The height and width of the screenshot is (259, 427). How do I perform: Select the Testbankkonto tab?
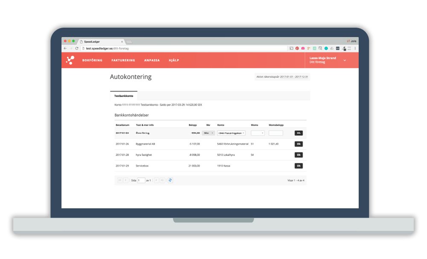pos(124,96)
